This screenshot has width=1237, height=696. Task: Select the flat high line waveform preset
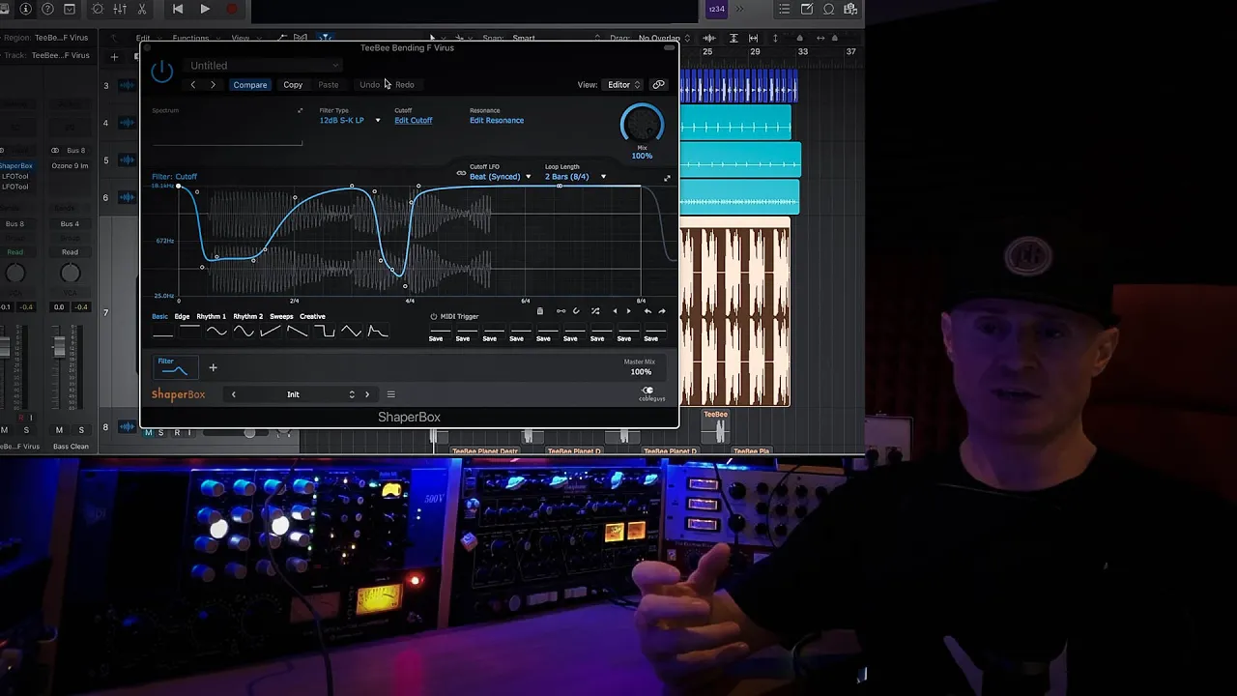pos(189,333)
